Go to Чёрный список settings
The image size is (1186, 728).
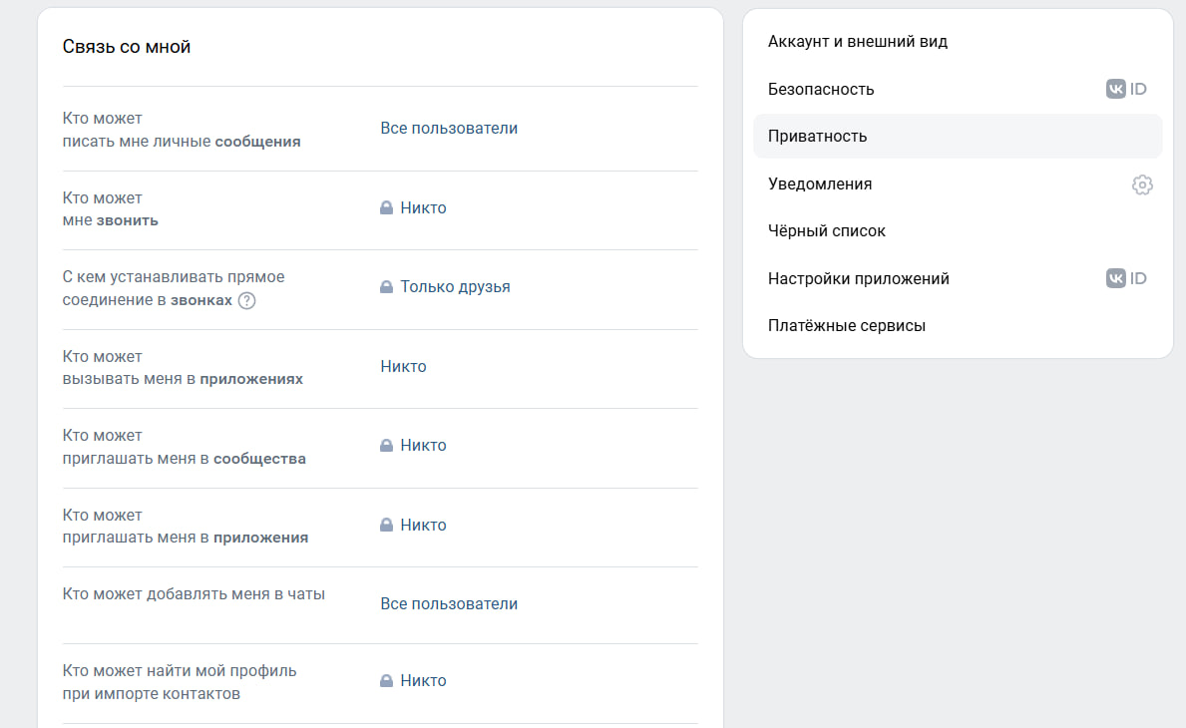(x=826, y=230)
